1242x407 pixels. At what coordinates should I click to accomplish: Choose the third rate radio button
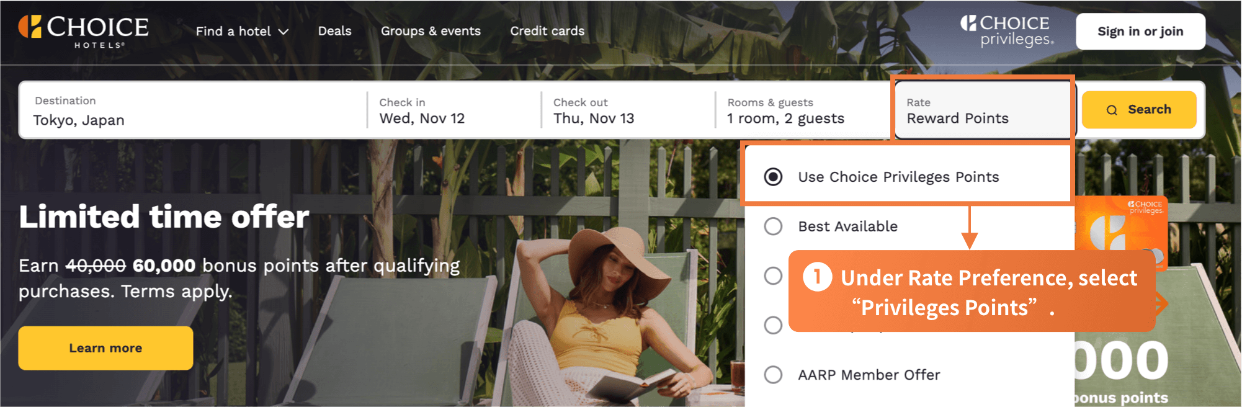(773, 275)
